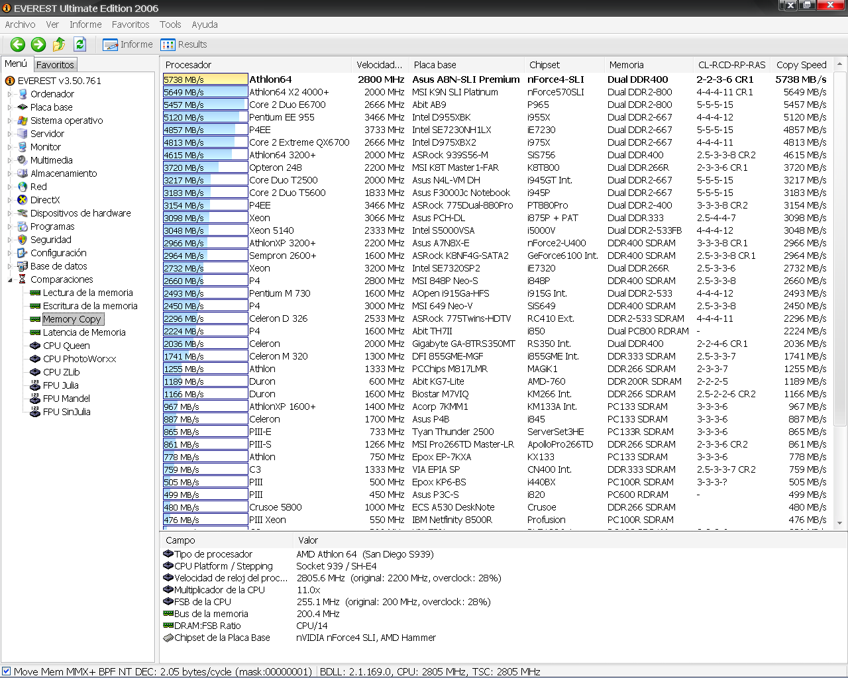Select the Base de datos icon
848x678 pixels.
click(23, 266)
